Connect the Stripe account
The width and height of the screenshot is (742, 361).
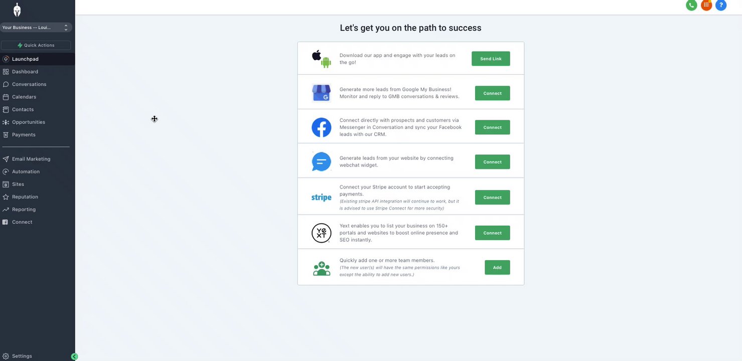(x=493, y=198)
